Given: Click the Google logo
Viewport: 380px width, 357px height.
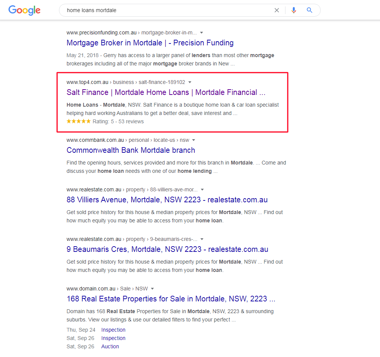Looking at the screenshot, I should click(24, 10).
